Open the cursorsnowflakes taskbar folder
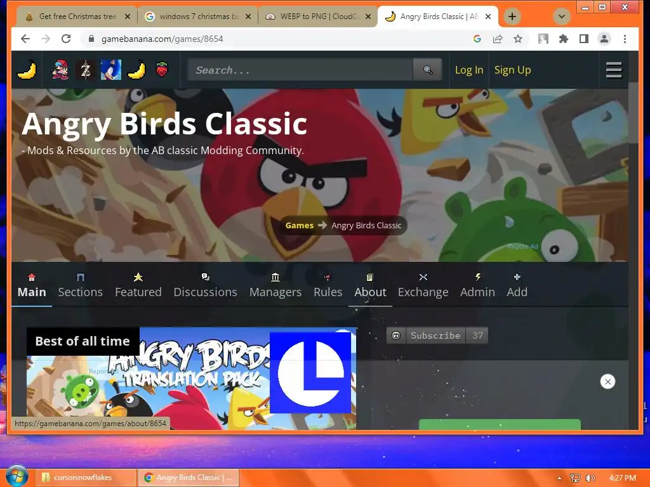 coord(86,477)
